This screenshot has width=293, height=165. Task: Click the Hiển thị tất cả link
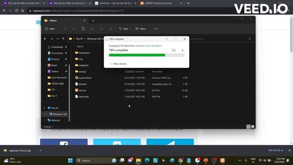(x=276, y=150)
